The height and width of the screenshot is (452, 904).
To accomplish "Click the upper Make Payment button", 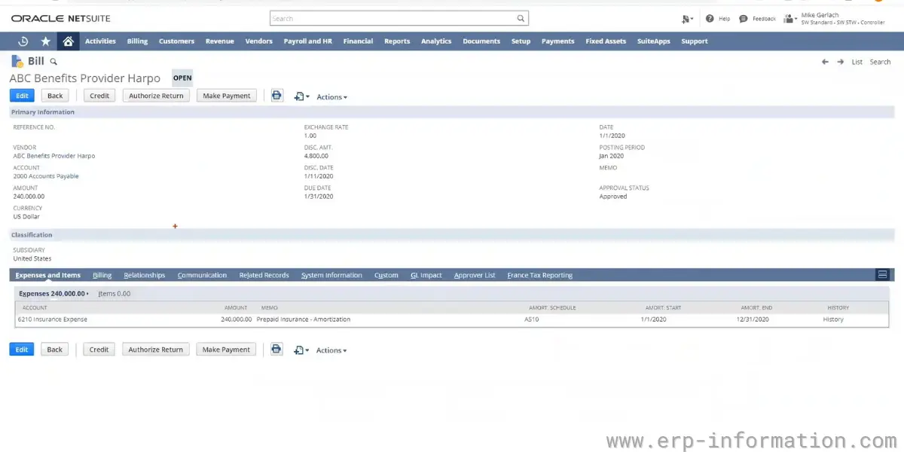I will (227, 96).
